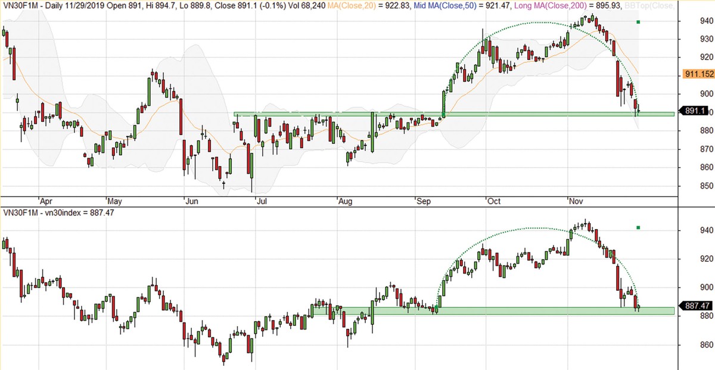Click the 887.47 price tag in lower chart
This screenshot has width=715, height=370.
coord(696,305)
